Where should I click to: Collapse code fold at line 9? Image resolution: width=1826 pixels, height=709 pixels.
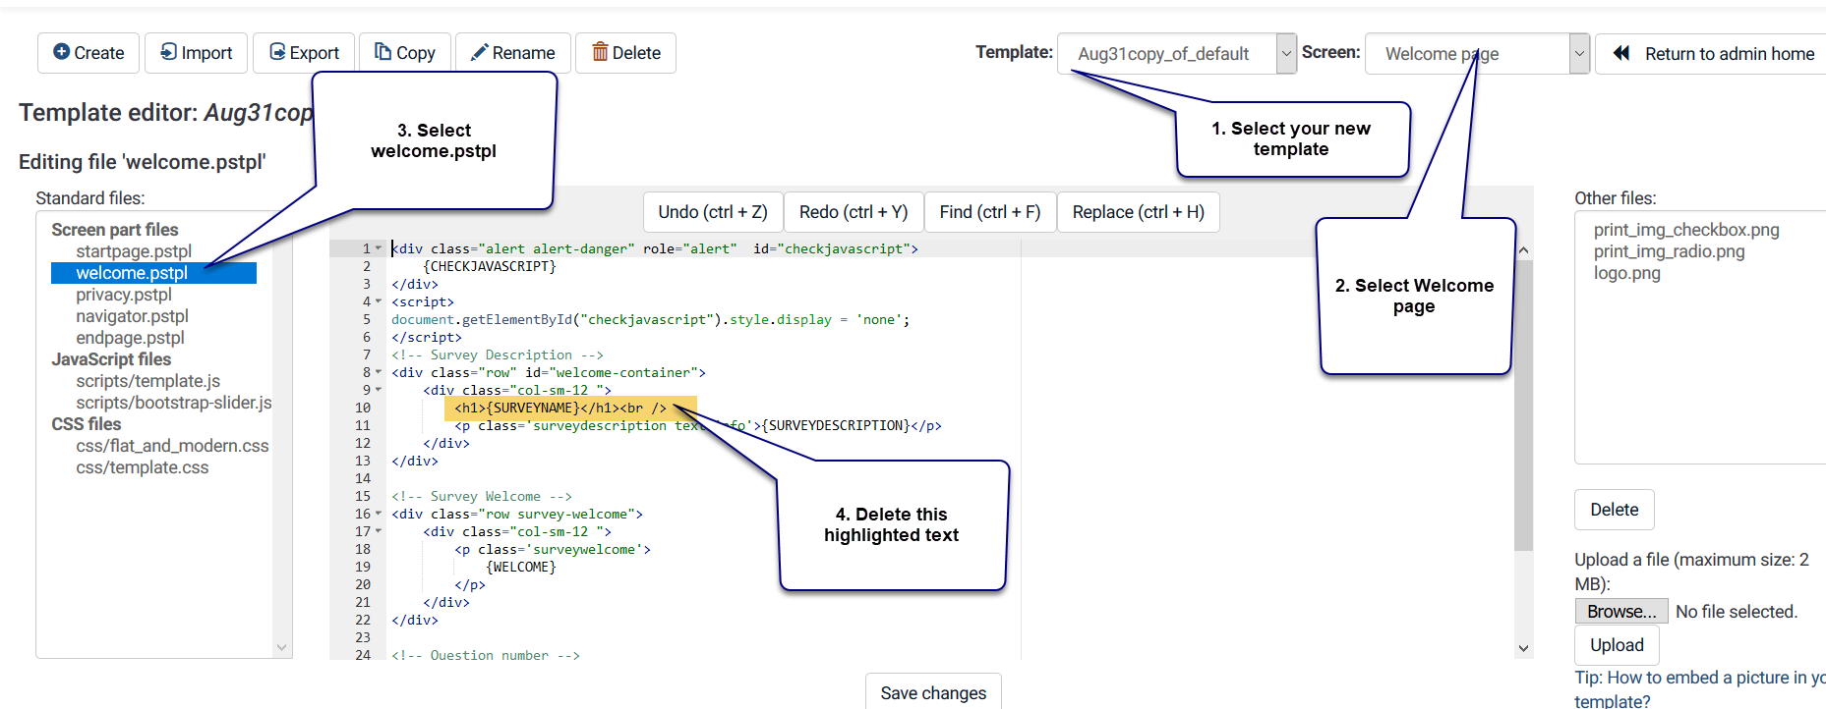coord(379,390)
